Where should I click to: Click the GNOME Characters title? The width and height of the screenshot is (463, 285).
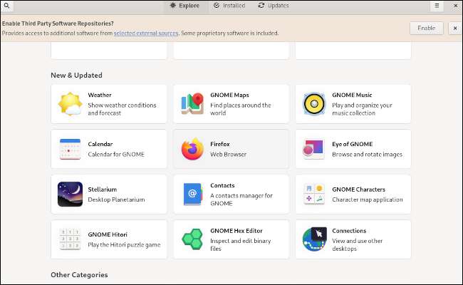pos(358,190)
